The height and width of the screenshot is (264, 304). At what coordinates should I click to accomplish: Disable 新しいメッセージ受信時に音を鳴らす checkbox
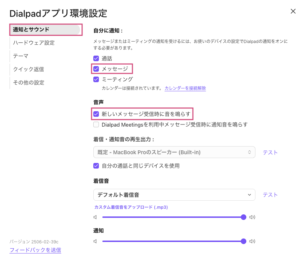[x=96, y=114]
